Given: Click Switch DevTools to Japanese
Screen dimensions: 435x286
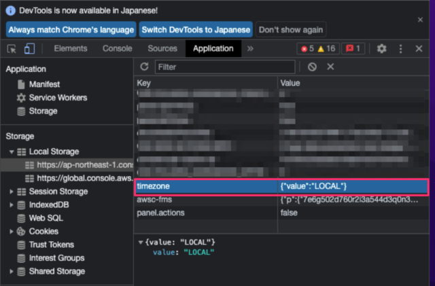Looking at the screenshot, I should [x=196, y=30].
